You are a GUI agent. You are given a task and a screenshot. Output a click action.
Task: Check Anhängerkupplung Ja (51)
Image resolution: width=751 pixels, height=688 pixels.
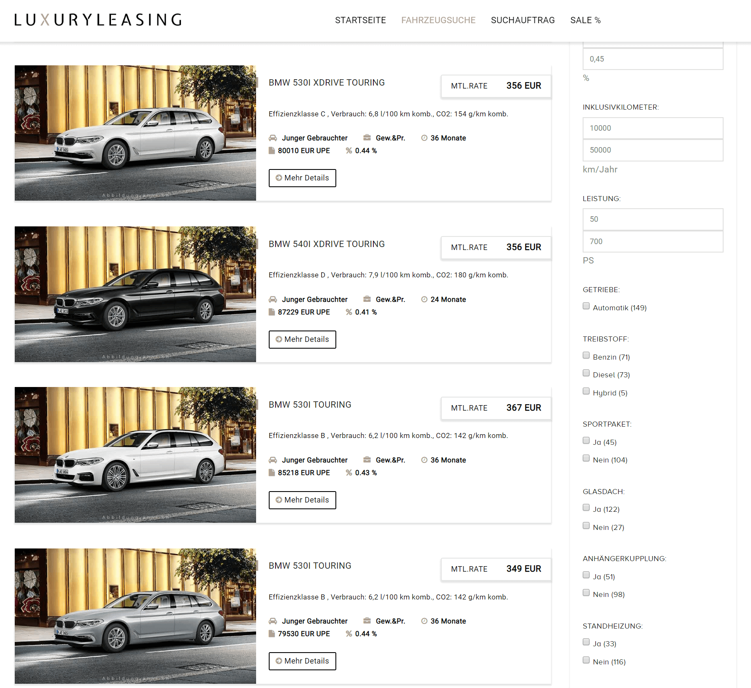(x=586, y=575)
